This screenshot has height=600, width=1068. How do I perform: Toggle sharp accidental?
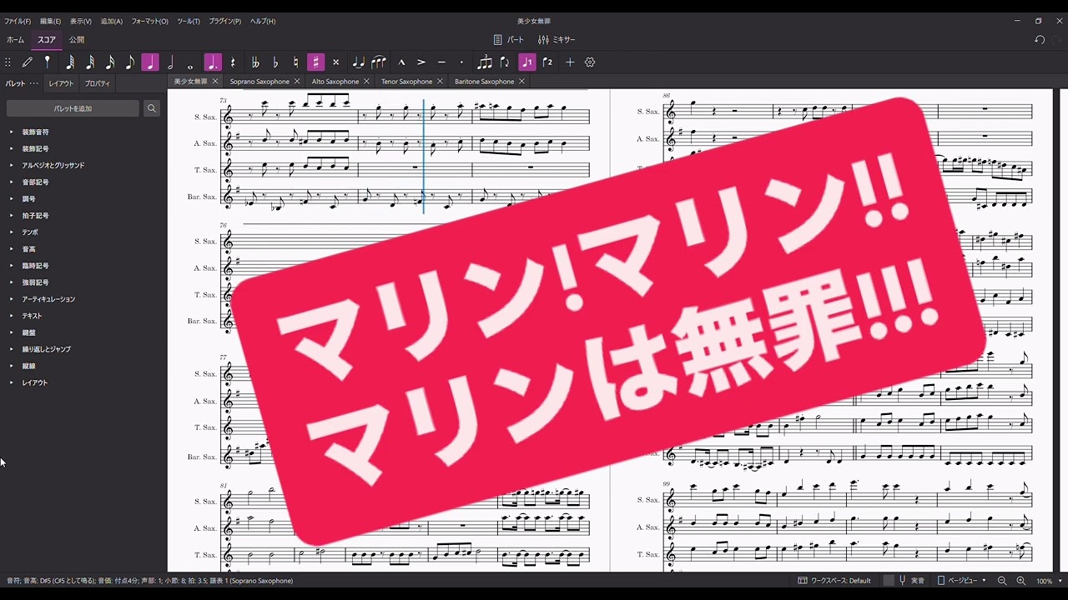315,62
